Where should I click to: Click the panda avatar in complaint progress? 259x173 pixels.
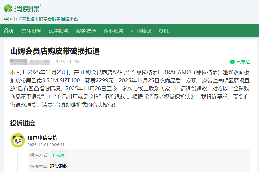[18, 140]
